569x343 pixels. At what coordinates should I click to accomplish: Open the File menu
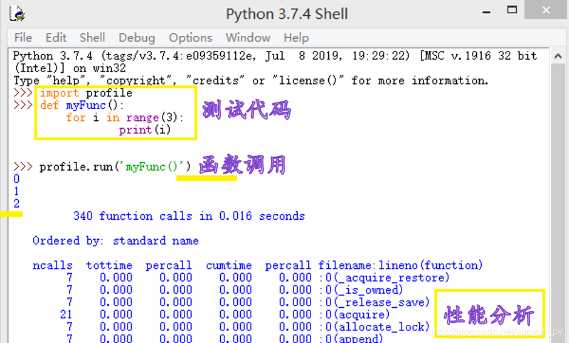point(23,38)
